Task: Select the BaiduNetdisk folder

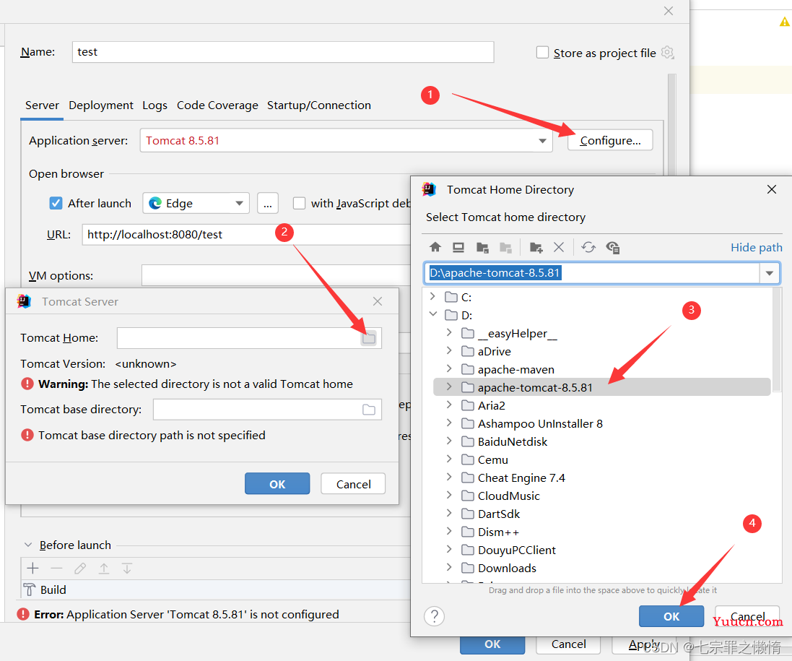Action: [x=512, y=441]
